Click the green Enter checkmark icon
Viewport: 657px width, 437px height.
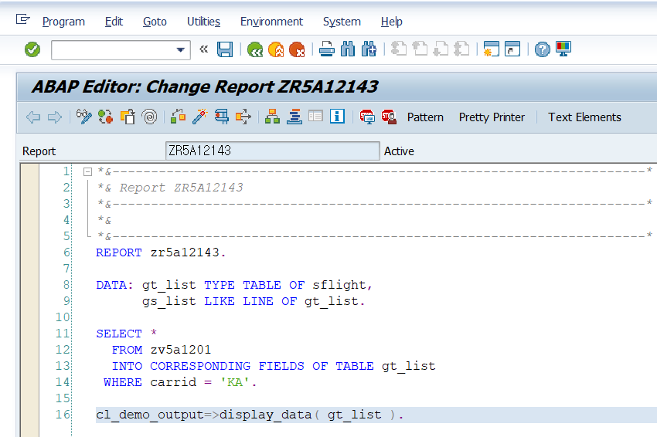[x=32, y=49]
